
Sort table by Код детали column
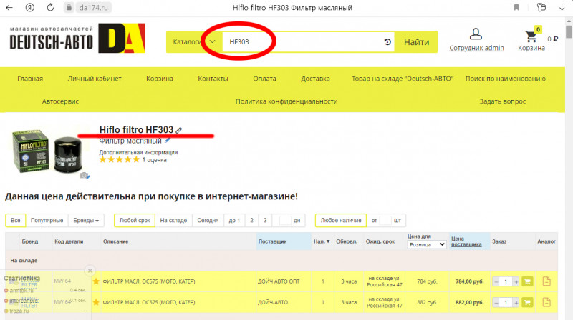click(x=69, y=241)
